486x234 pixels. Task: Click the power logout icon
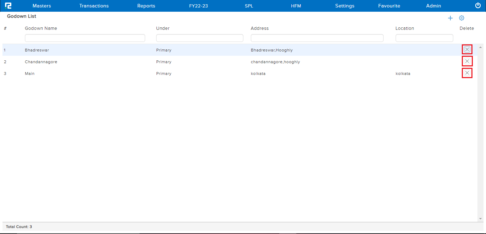pyautogui.click(x=478, y=6)
